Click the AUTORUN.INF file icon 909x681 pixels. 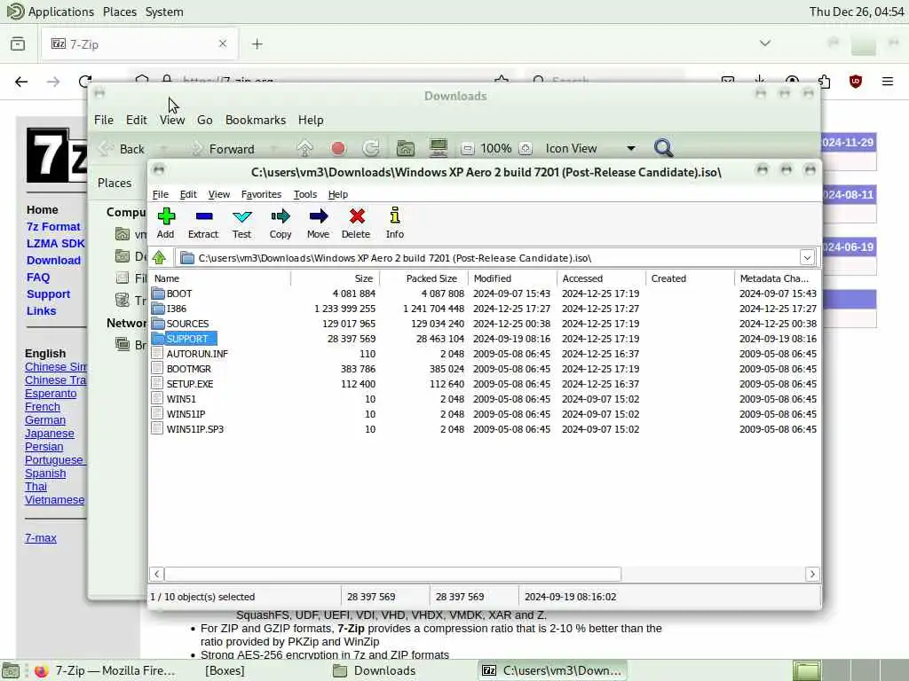(x=157, y=353)
